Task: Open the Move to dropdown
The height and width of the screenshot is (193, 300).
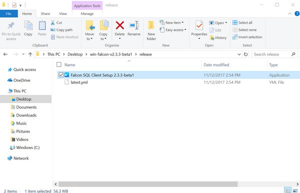Action: [x=89, y=36]
